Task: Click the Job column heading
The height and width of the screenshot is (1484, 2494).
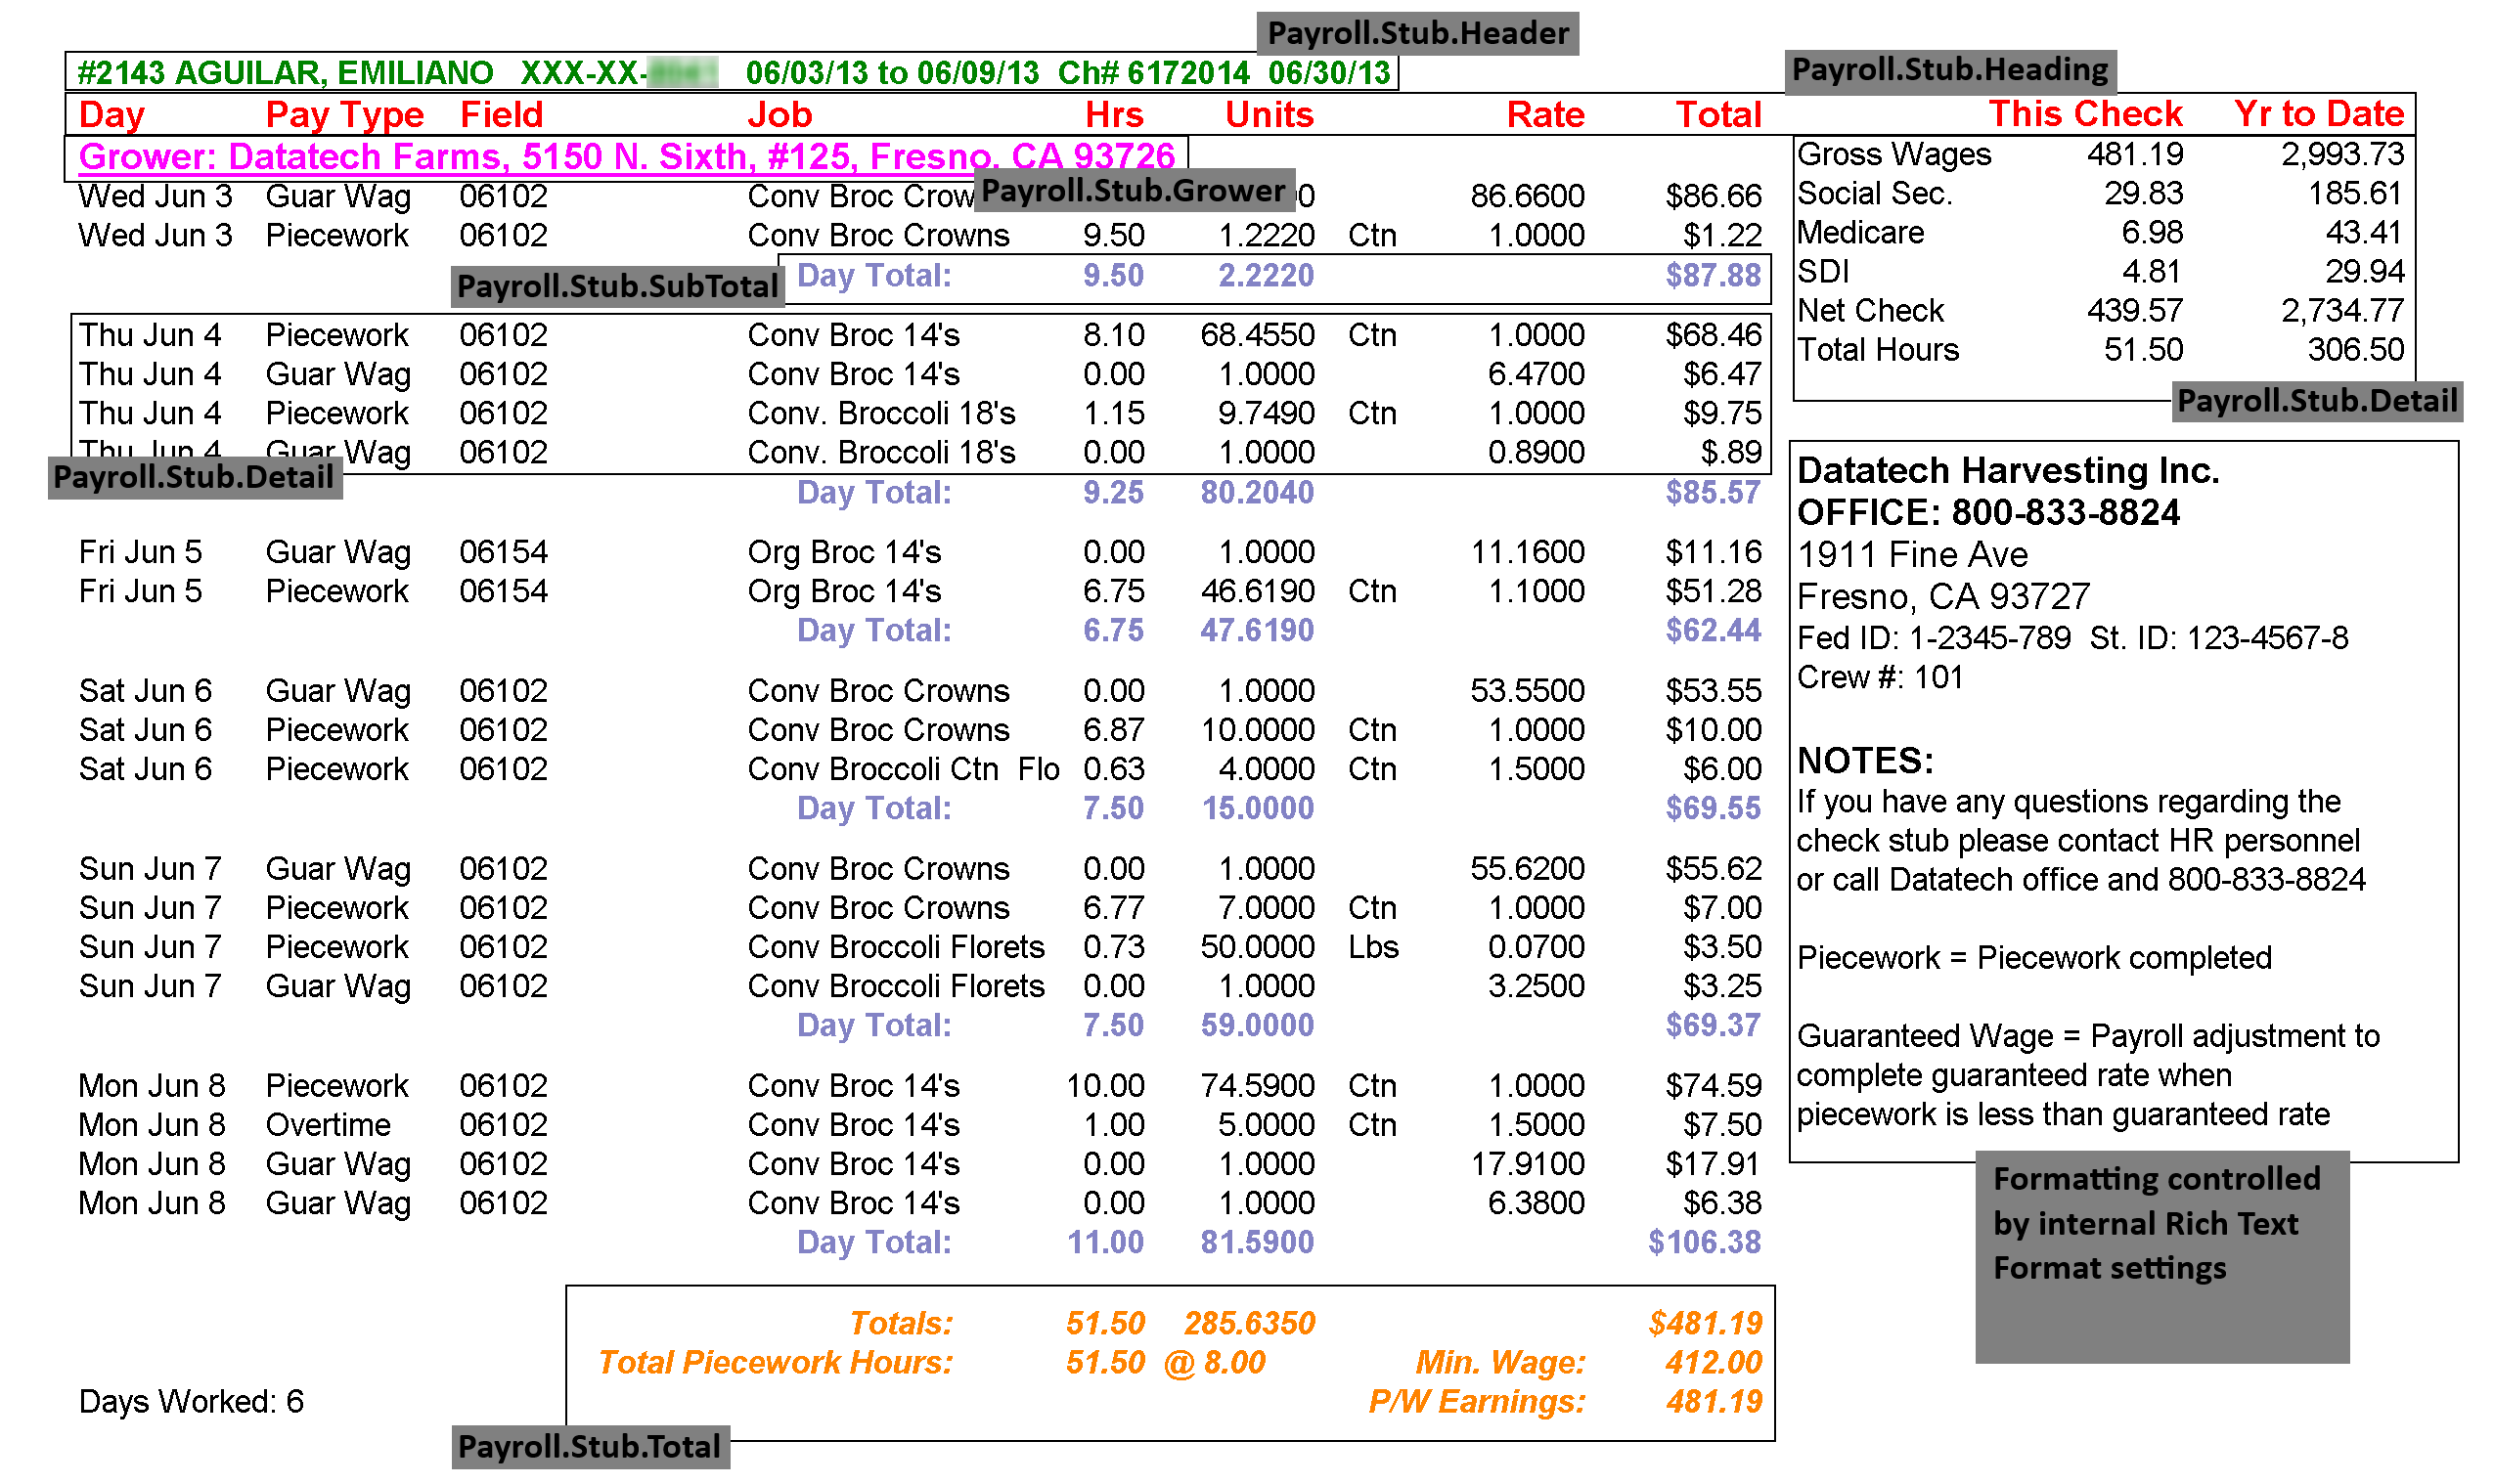Action: point(779,115)
